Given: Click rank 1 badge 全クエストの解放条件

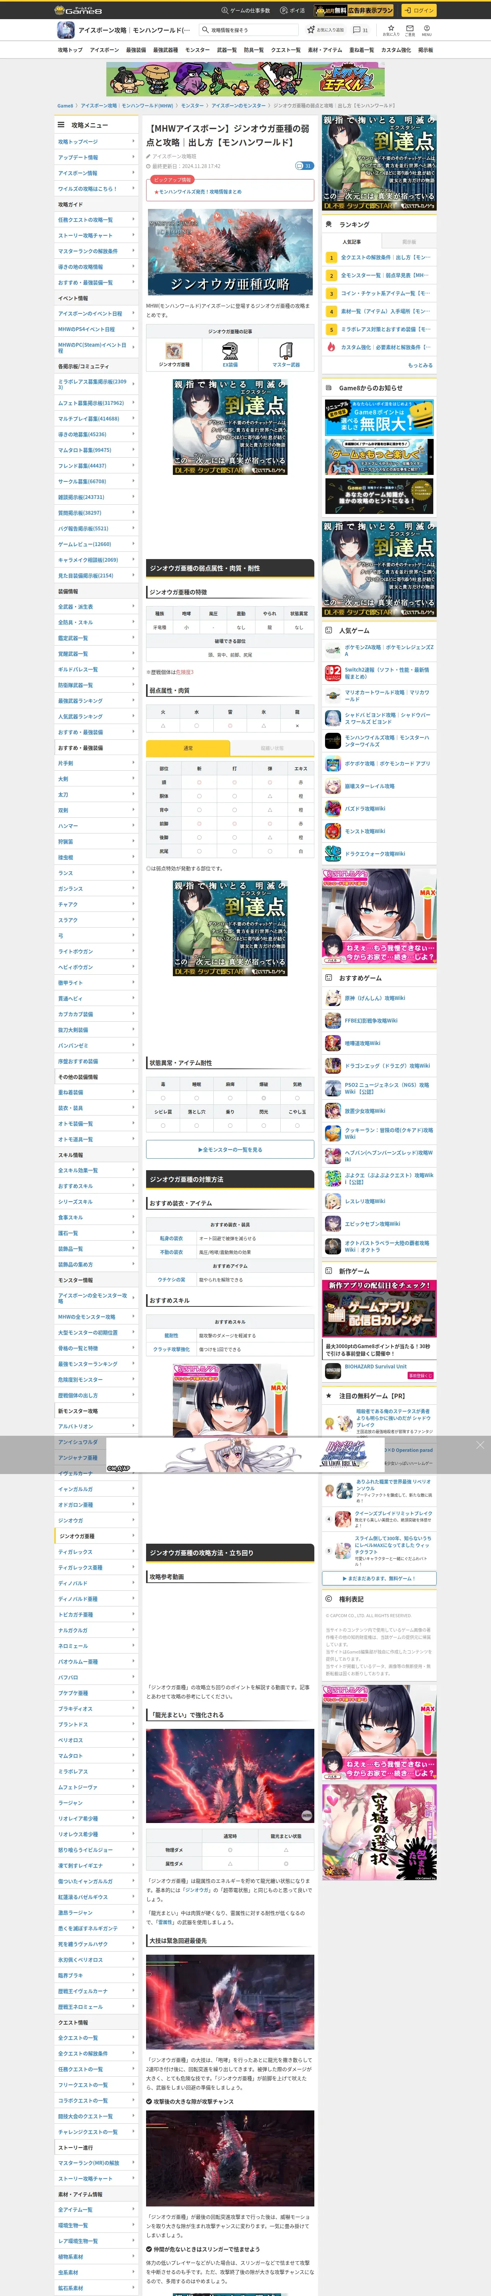Looking at the screenshot, I should coord(332,258).
